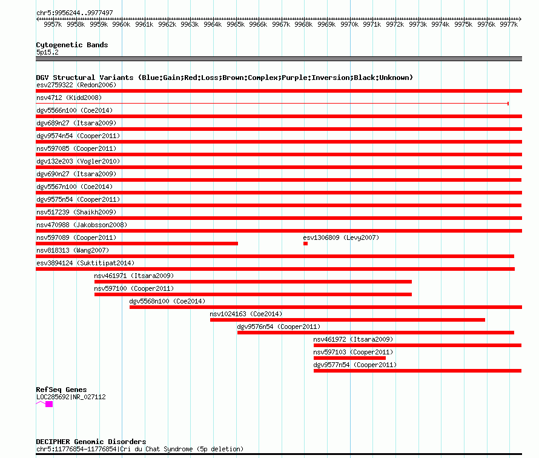Click nsv597085 (Cooper2011) label
The width and height of the screenshot is (539, 458).
76,148
